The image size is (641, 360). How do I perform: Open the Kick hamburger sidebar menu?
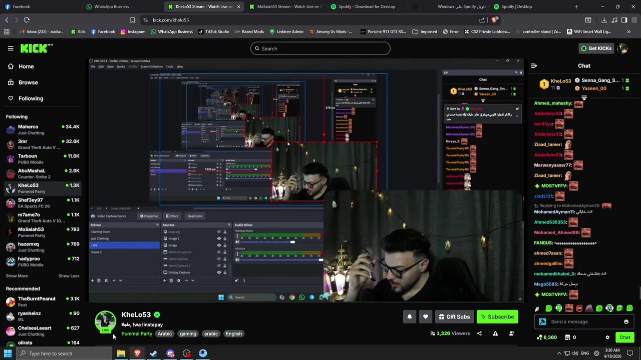click(11, 48)
